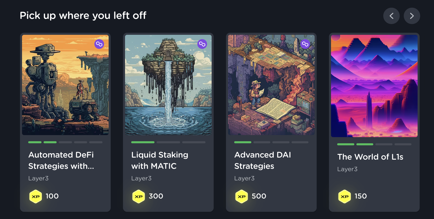Click Polygon badge on Automated DeFi card
This screenshot has width=434, height=219.
click(x=99, y=44)
